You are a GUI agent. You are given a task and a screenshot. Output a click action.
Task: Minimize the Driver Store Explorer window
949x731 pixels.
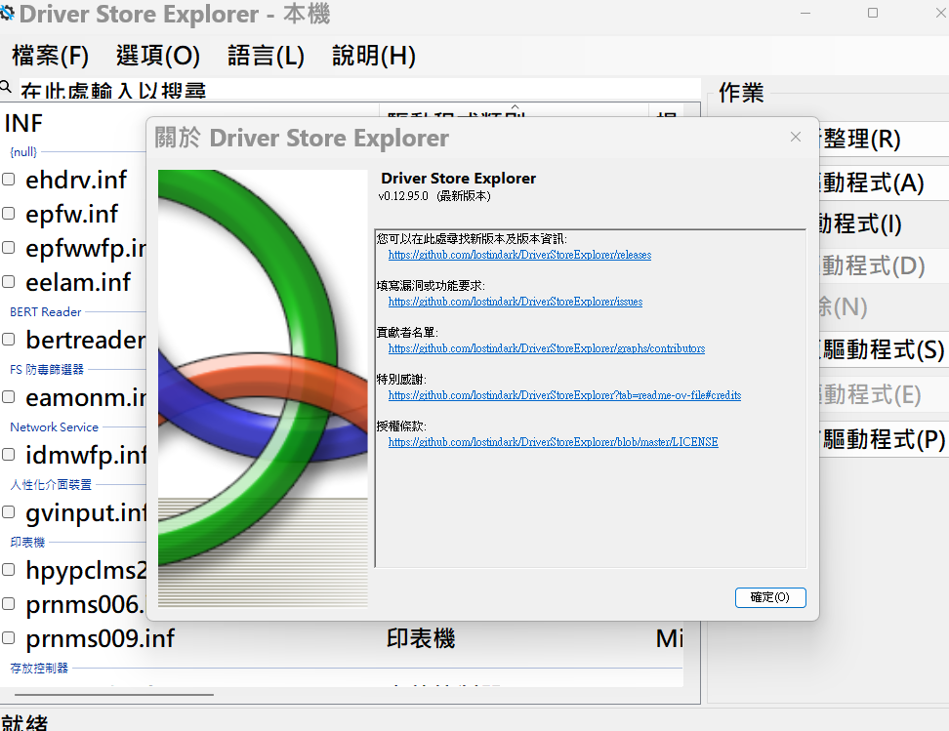(x=805, y=13)
